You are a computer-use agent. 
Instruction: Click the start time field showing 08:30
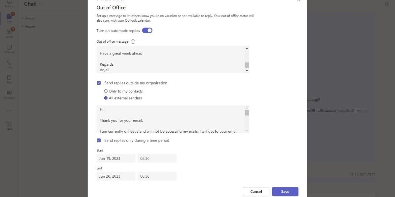(157, 158)
